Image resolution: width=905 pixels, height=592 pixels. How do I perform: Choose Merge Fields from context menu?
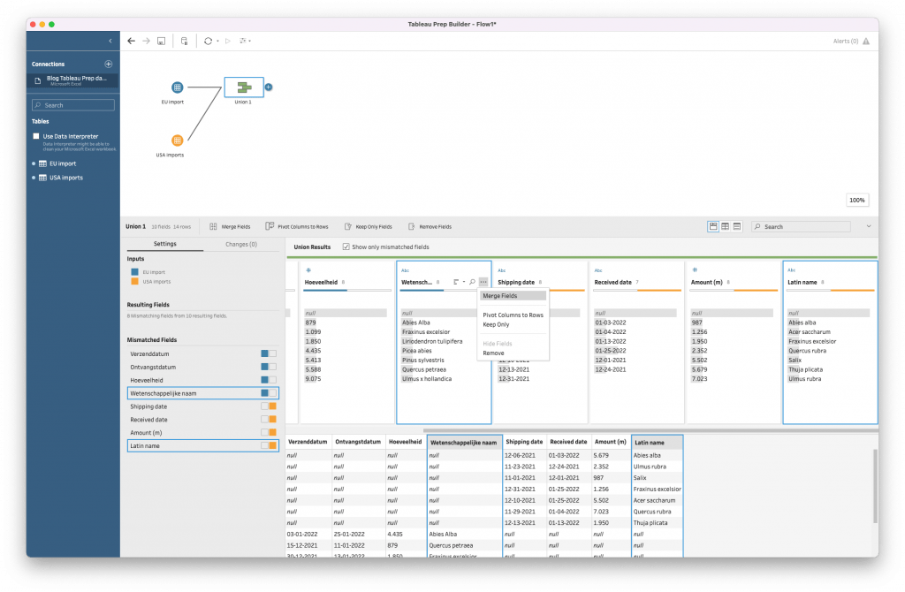500,296
